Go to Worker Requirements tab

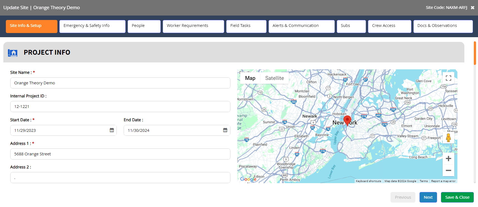point(193,26)
